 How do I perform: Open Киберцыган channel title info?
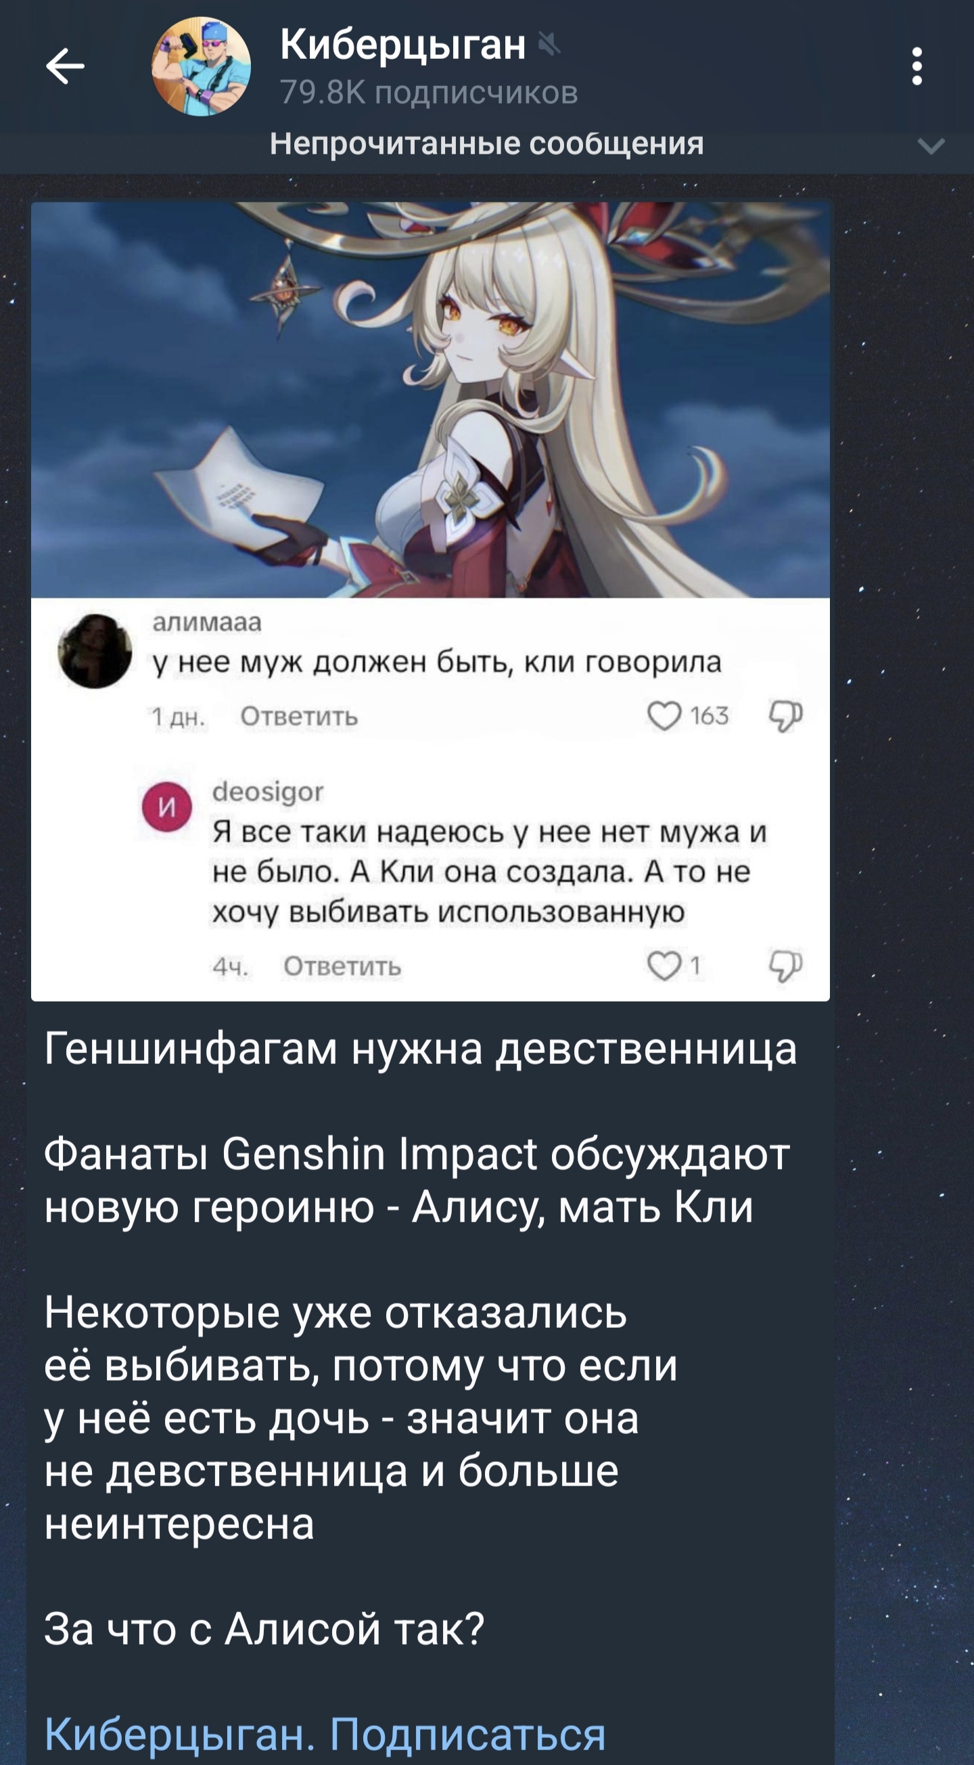(x=402, y=45)
